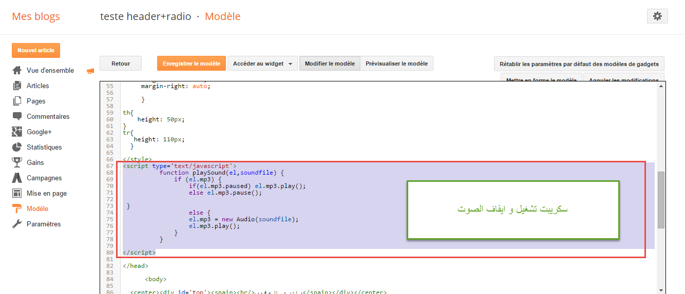This screenshot has width=685, height=294.
Task: Click the "if (el.mp3) {" line
Action: click(x=198, y=179)
